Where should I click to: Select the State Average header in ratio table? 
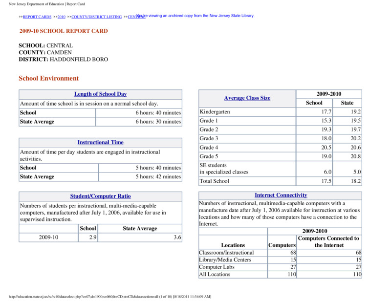(x=140, y=228)
